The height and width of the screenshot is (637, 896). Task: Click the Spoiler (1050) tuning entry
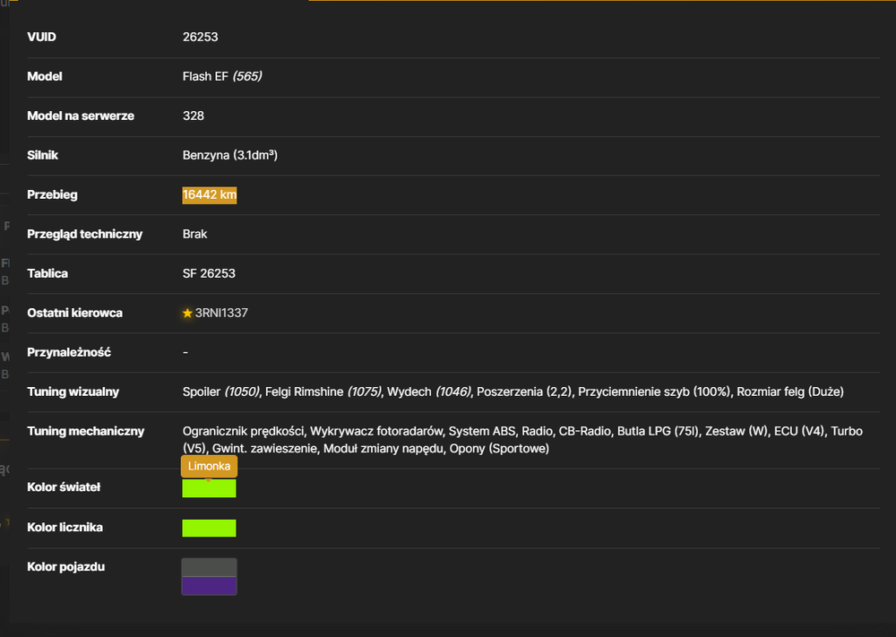pyautogui.click(x=220, y=392)
